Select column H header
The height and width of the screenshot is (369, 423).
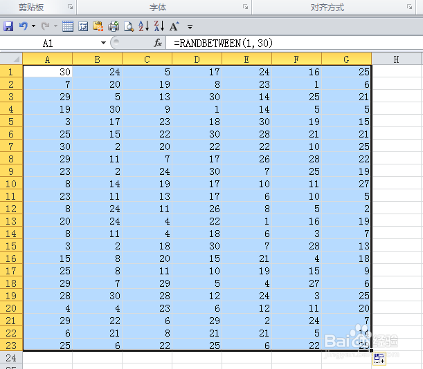tap(396, 59)
